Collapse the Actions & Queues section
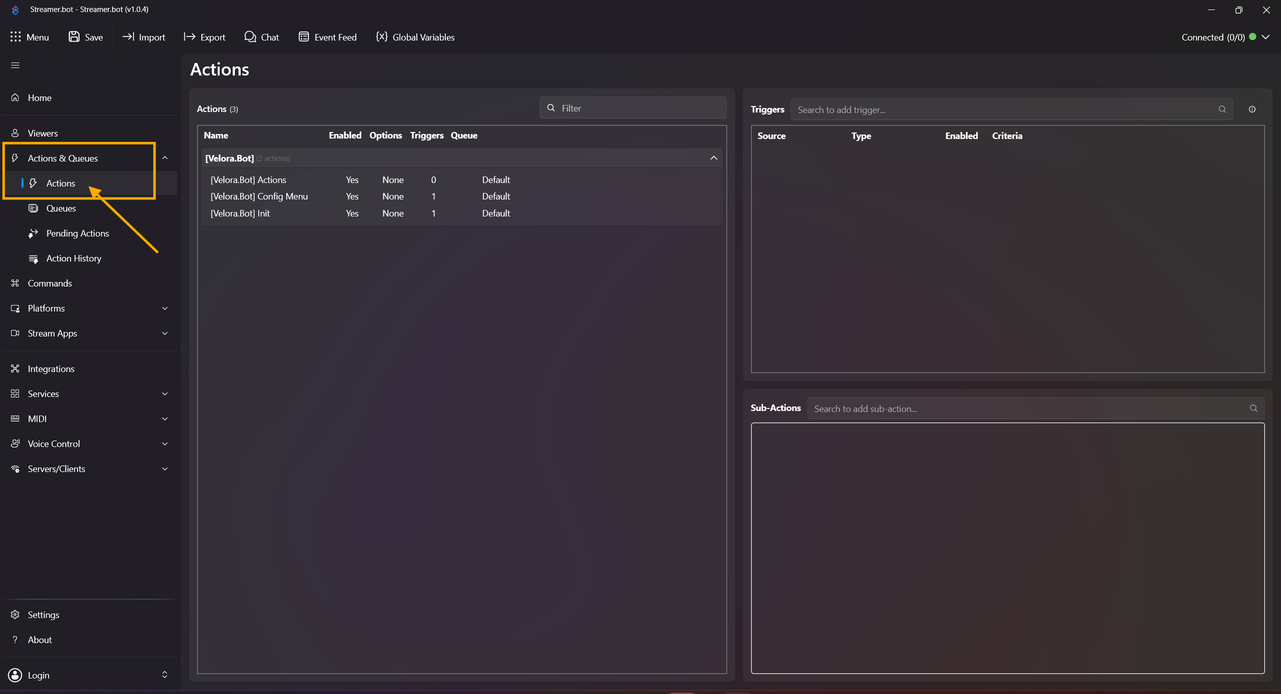Screen dimensions: 1281x694 click(165, 158)
